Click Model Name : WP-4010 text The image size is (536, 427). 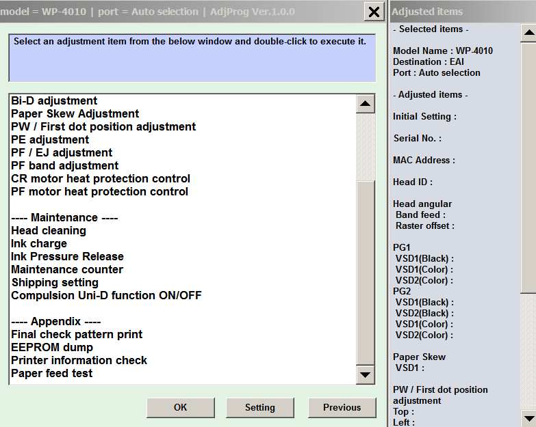tap(443, 51)
